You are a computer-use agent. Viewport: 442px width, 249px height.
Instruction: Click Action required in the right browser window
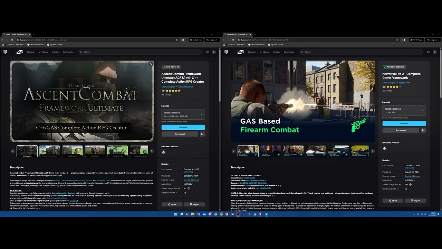coord(433,40)
